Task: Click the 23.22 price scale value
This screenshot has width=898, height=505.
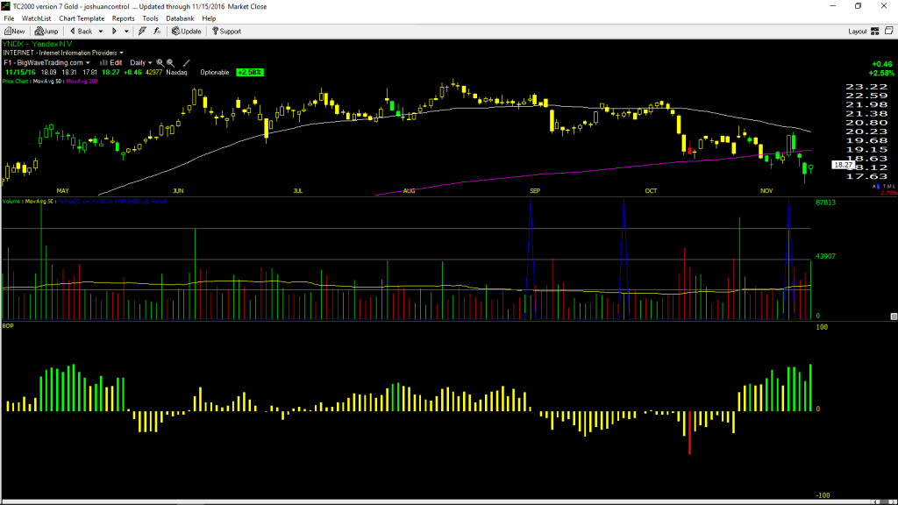Action: click(x=866, y=87)
